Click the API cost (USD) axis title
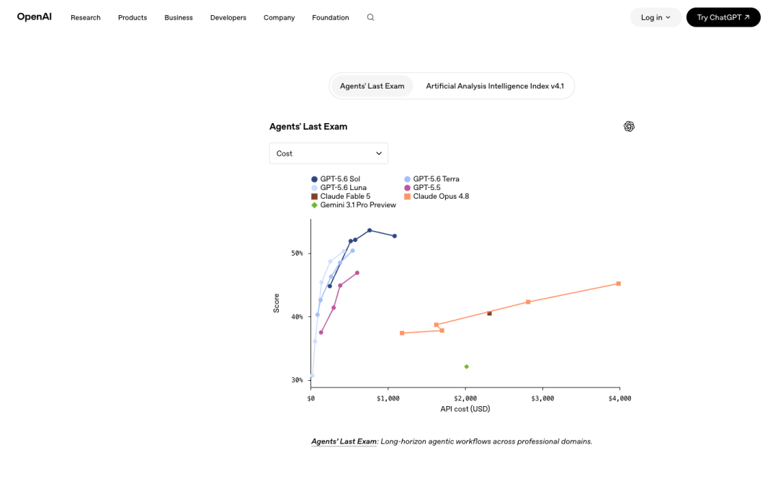 465,409
